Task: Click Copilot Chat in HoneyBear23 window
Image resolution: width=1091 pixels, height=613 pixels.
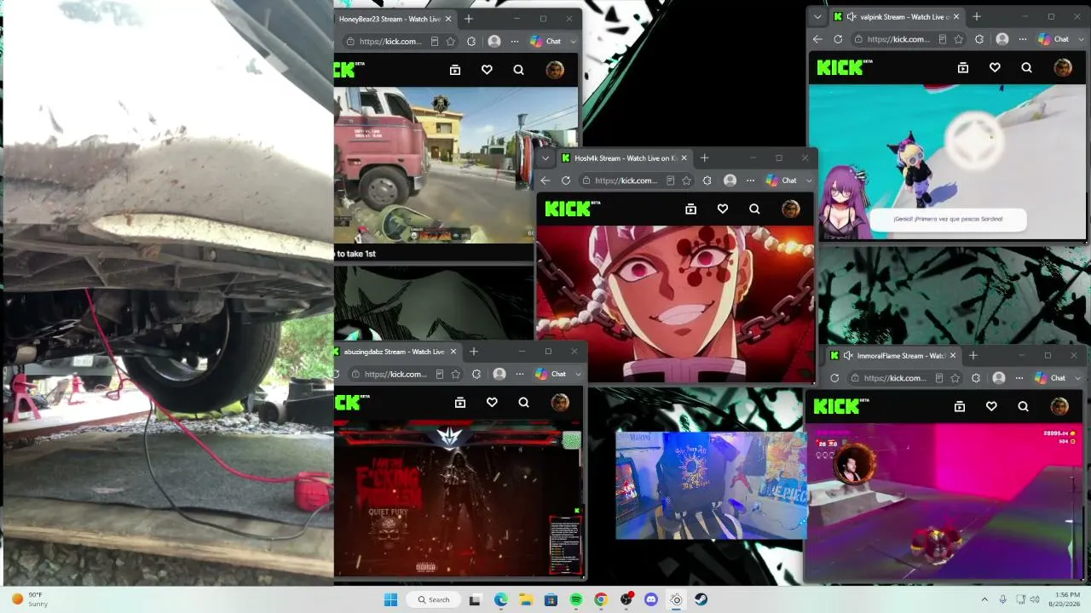Action: point(545,41)
